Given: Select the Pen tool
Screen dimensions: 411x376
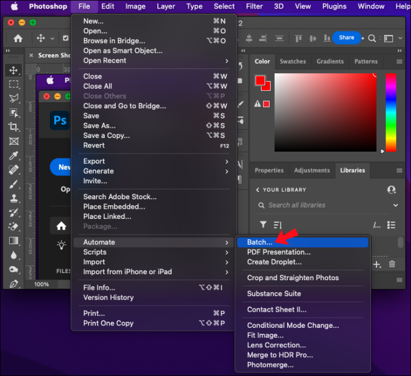Looking at the screenshot, I should [14, 284].
